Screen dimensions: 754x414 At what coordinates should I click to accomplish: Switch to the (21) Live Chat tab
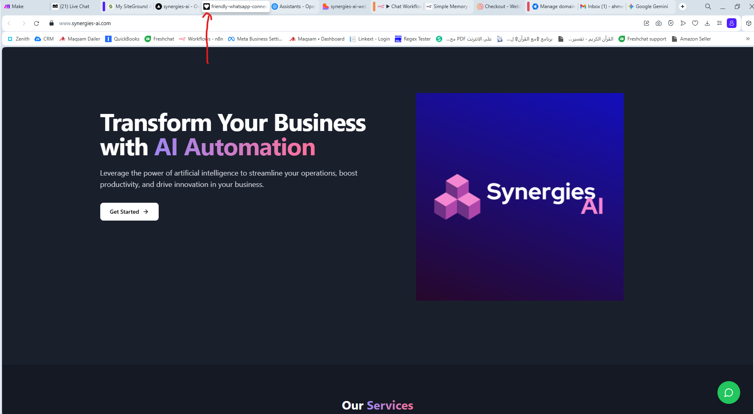coord(74,6)
